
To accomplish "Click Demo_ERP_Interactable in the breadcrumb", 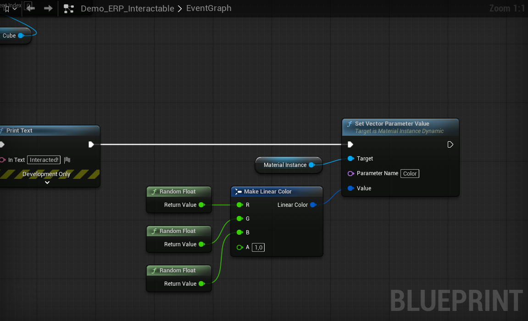I will click(127, 8).
